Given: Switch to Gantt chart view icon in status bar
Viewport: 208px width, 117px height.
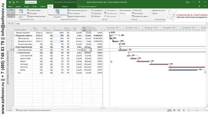Looking at the screenshot, I should click(x=169, y=110).
